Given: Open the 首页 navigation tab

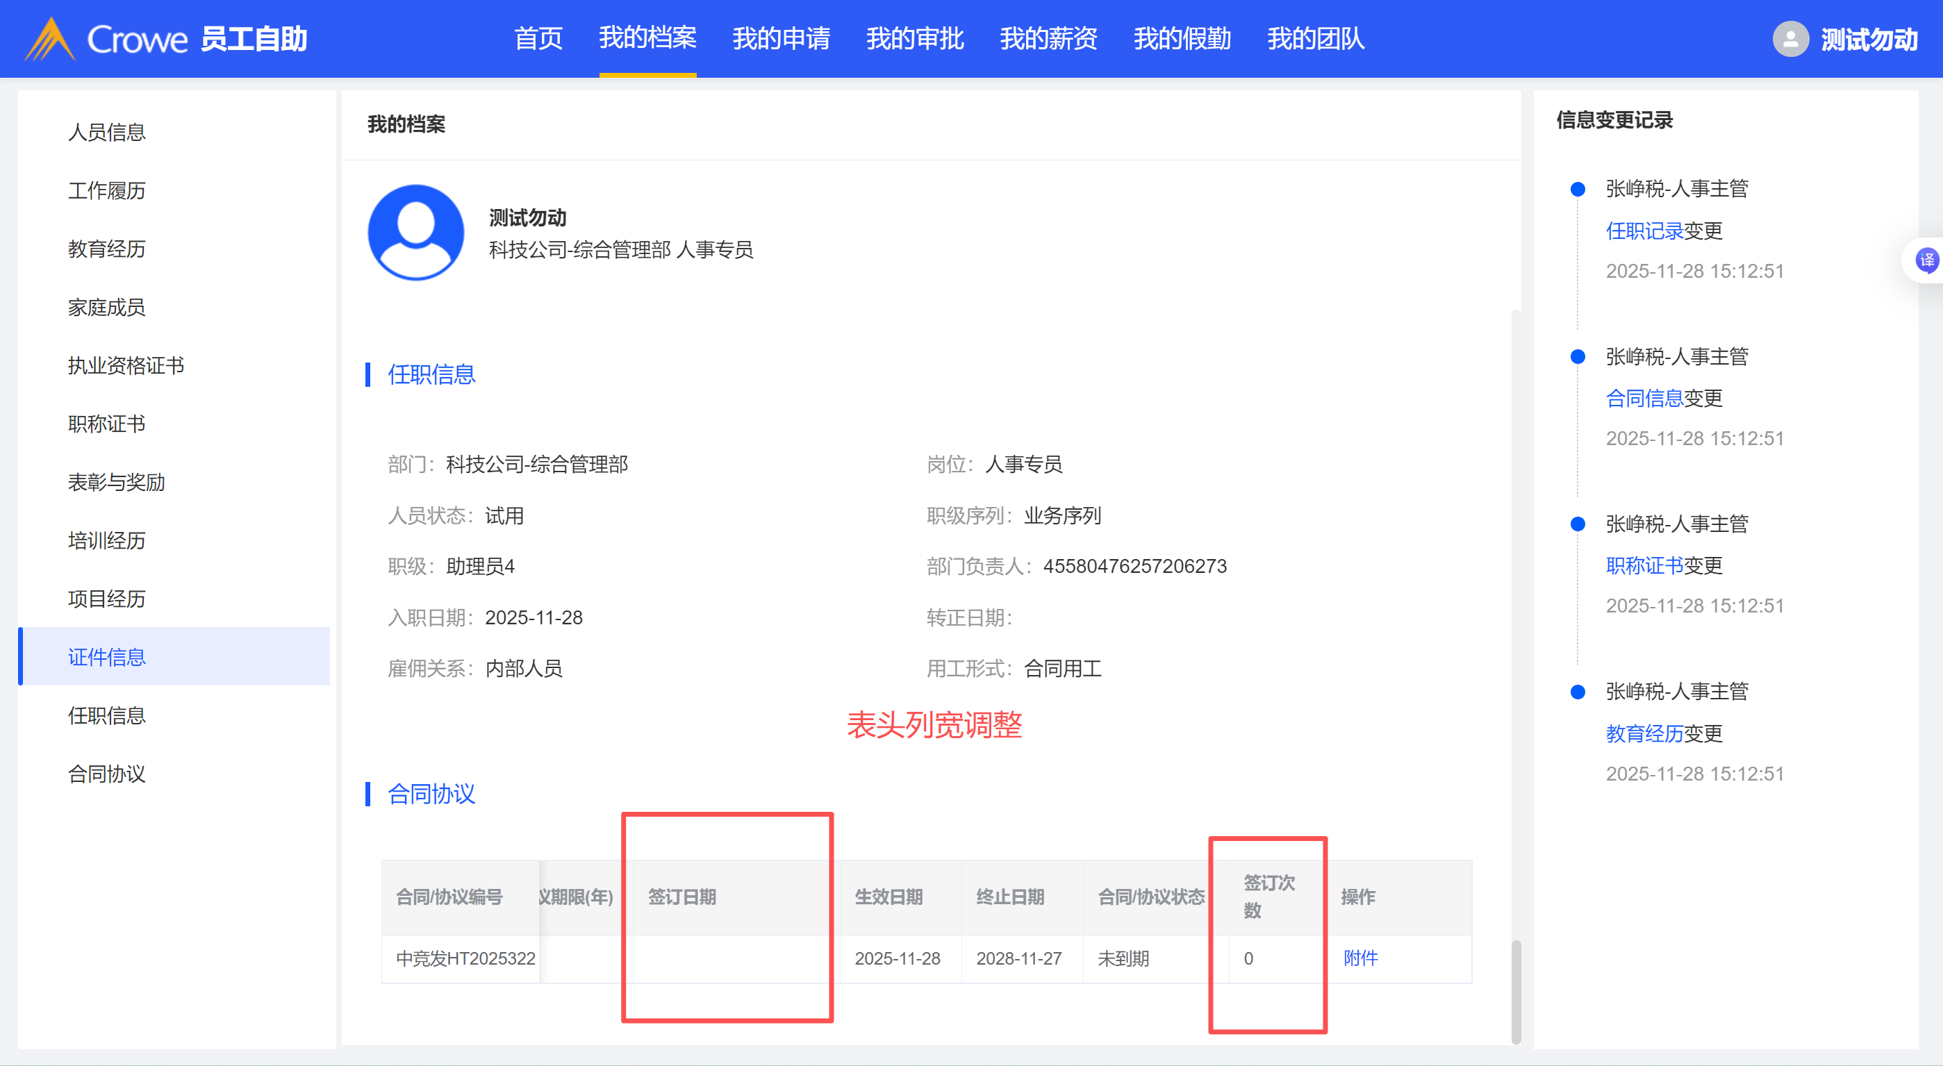Looking at the screenshot, I should (x=538, y=39).
